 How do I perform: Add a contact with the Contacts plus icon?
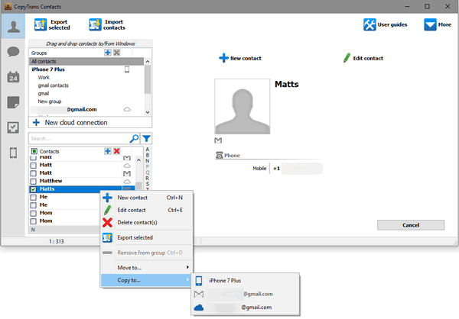click(108, 151)
